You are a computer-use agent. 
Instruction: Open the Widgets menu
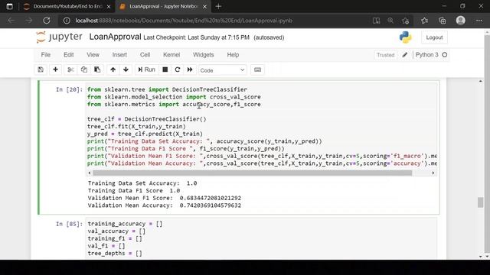pyautogui.click(x=203, y=55)
